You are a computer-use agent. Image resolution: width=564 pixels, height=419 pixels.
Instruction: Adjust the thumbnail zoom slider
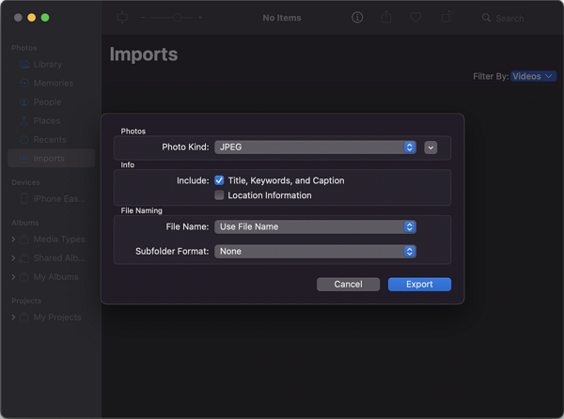point(176,18)
